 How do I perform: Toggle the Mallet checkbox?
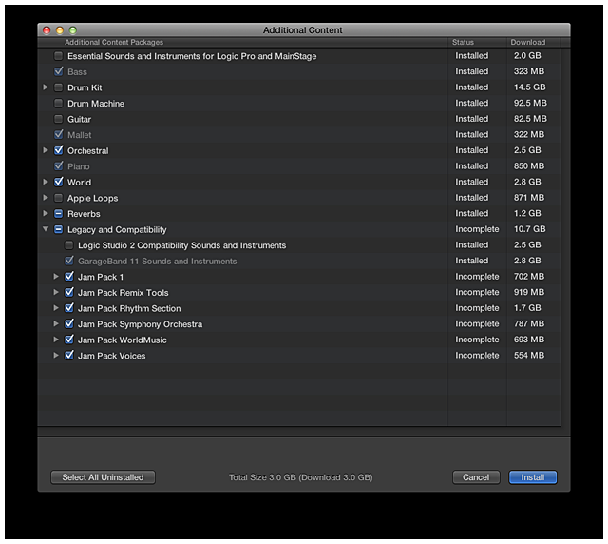pyautogui.click(x=58, y=135)
